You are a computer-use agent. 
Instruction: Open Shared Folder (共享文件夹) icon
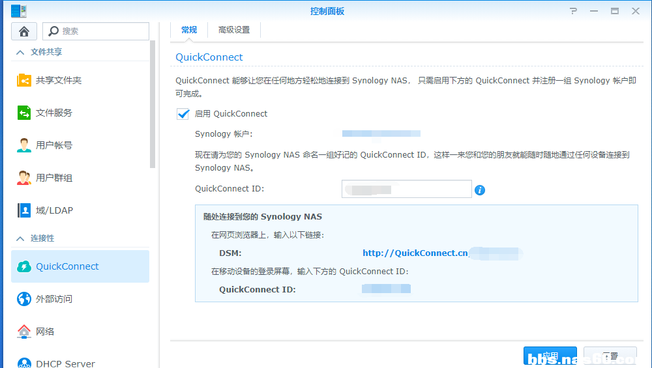point(24,80)
